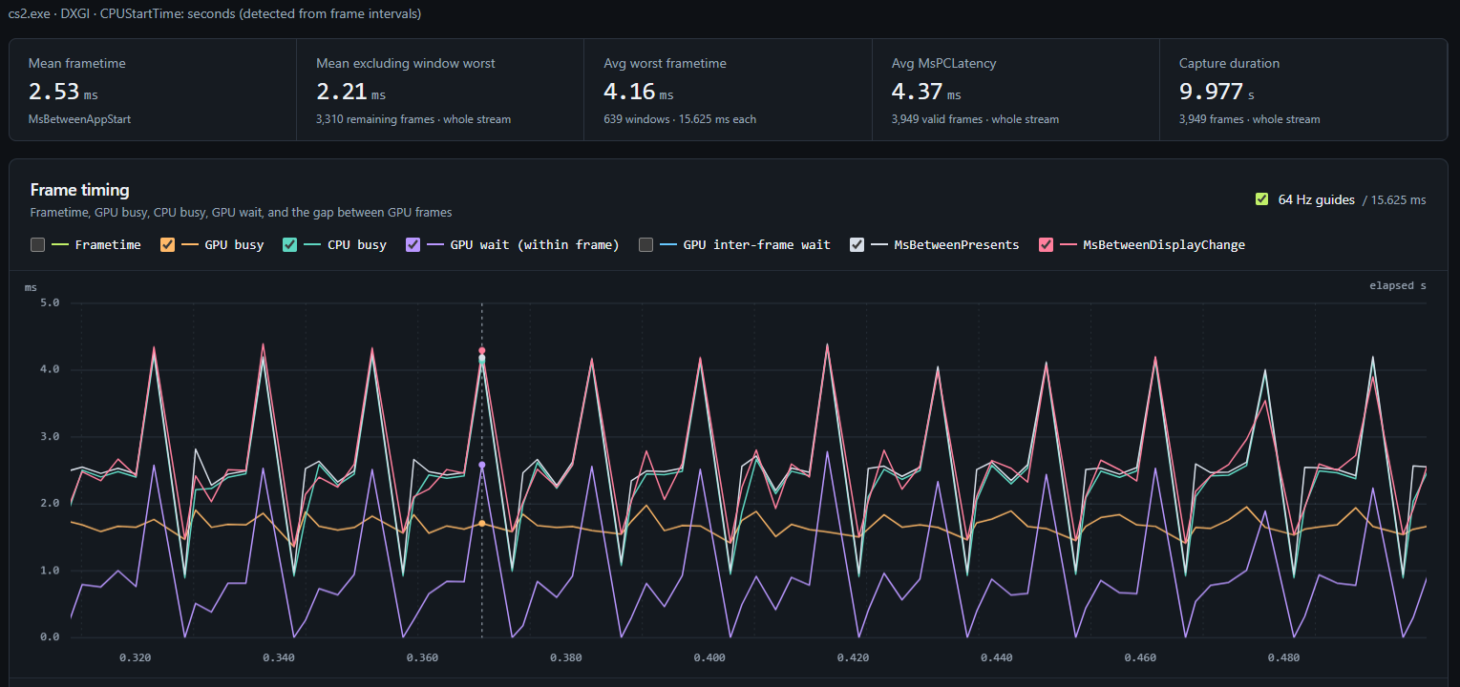
Task: Disable the 64 Hz guides checkbox
Action: tap(1263, 199)
